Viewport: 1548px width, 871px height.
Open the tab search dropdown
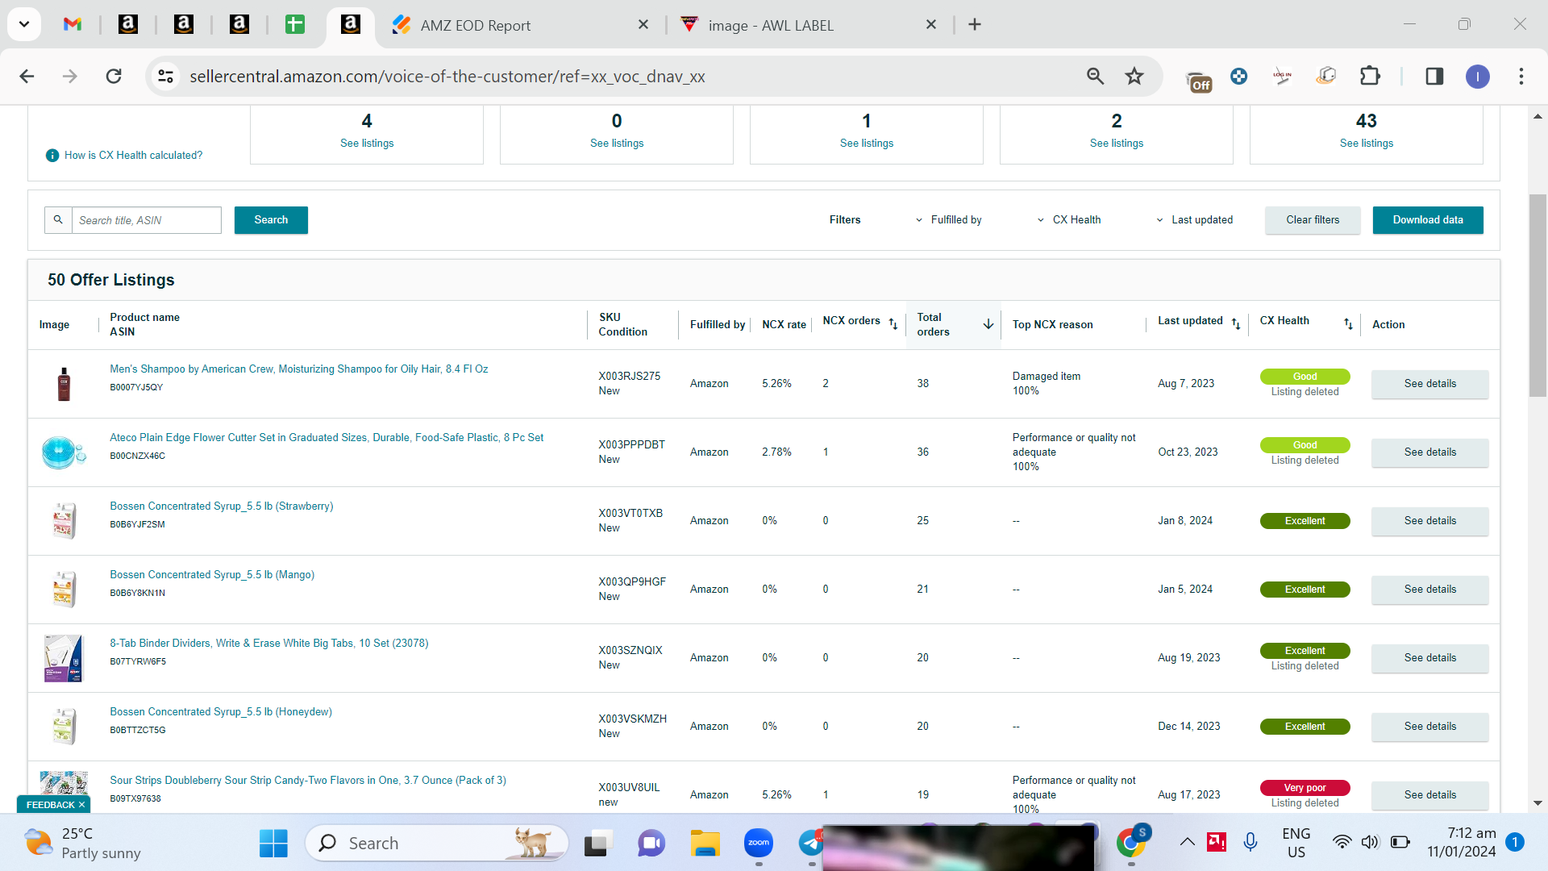[x=24, y=24]
